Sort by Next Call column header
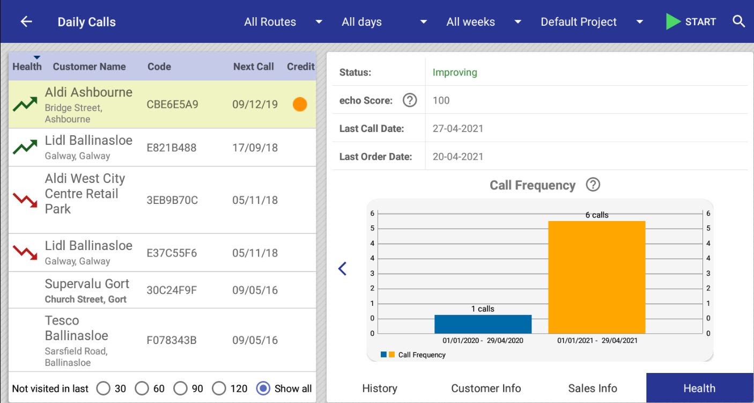Viewport: 754px width, 403px height. [254, 67]
